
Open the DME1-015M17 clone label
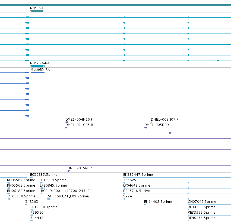tap(80, 168)
